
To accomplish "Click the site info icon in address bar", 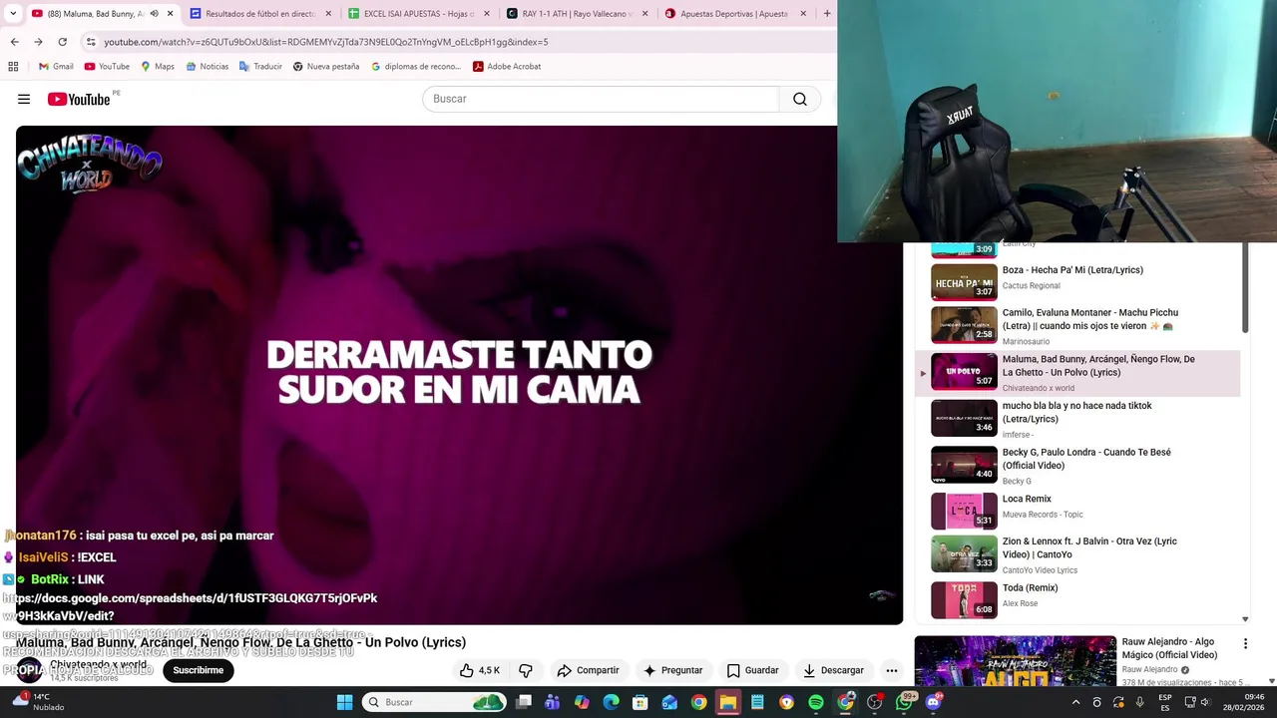I will [x=91, y=42].
